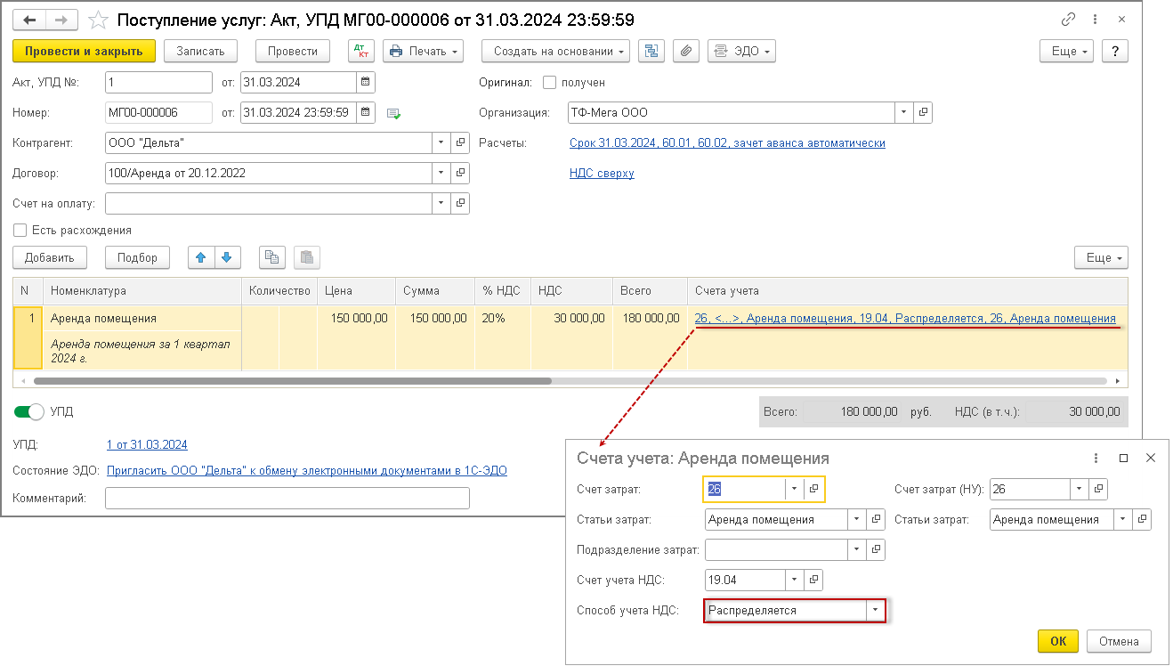Expand left Статьи затрат dropdown in dialog
The image size is (1173, 666).
pyautogui.click(x=856, y=519)
